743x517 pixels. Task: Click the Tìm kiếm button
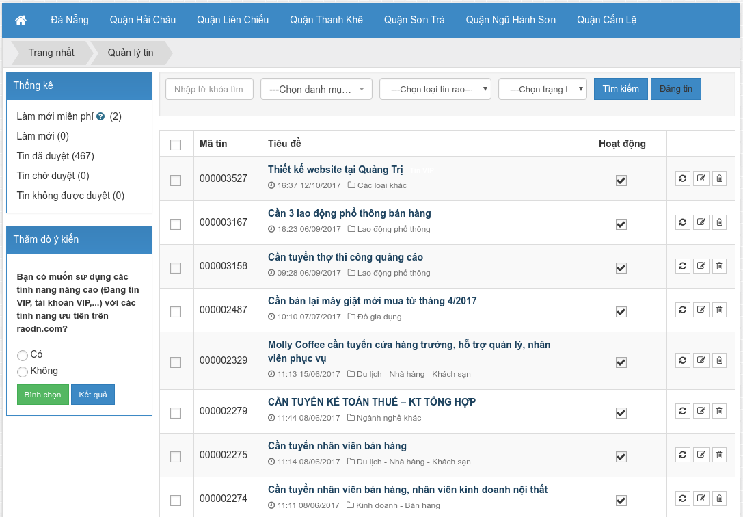pos(621,89)
